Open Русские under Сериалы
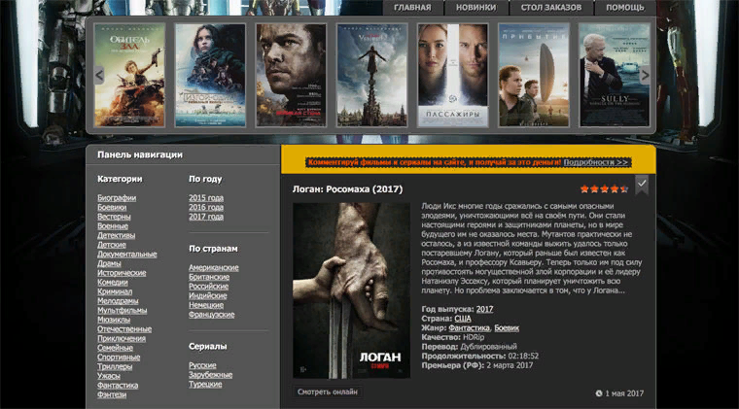Screen dimensions: 739x409 click(202, 365)
